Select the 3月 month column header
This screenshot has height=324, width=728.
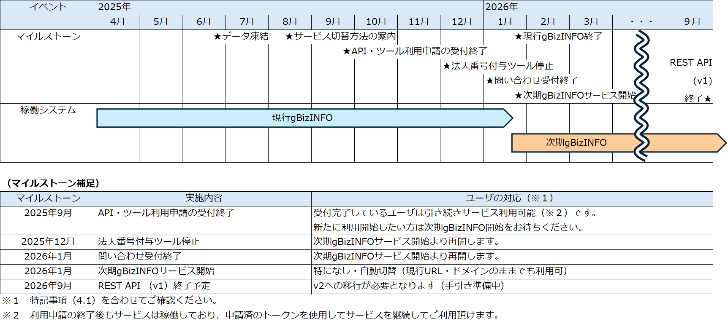tap(591, 22)
